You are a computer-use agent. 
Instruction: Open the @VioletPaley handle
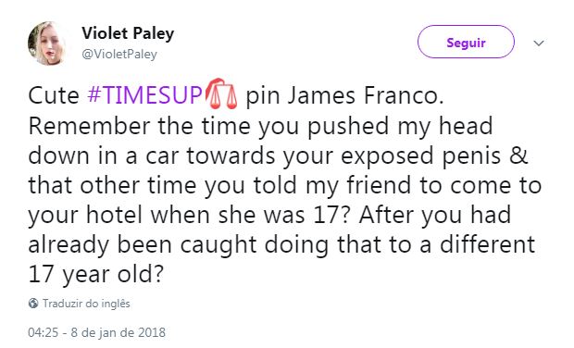pos(119,55)
